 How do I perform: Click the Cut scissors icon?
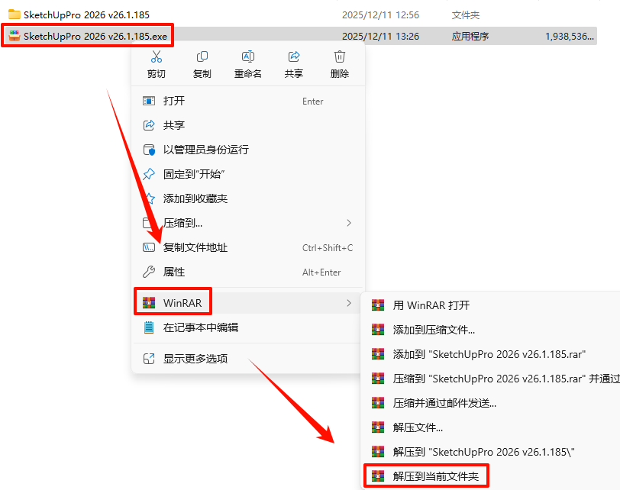(157, 57)
